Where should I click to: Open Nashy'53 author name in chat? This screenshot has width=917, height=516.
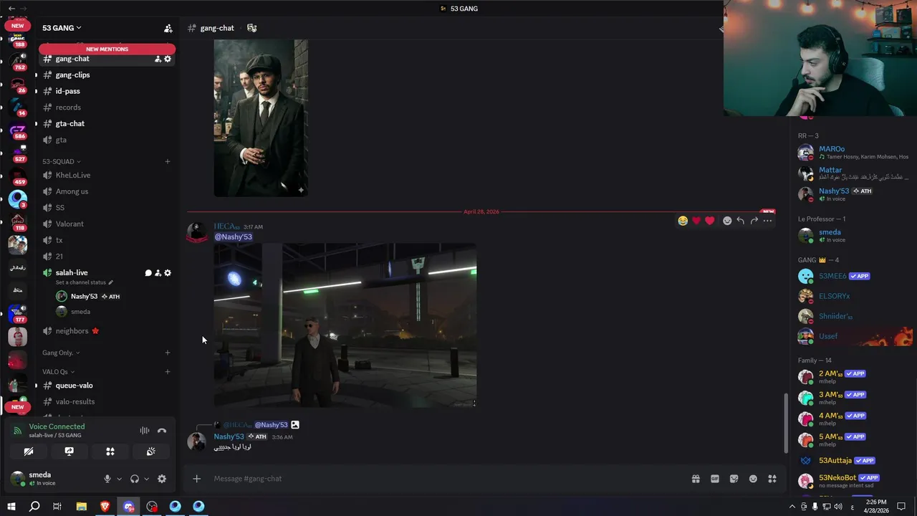(x=229, y=436)
